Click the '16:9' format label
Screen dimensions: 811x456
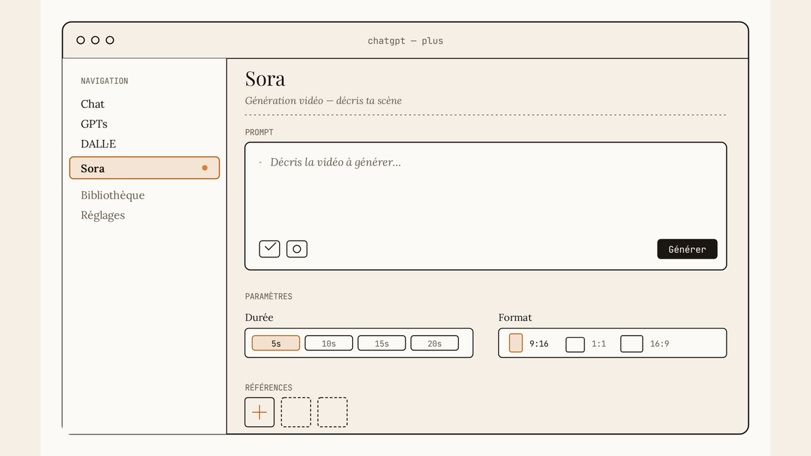(x=660, y=344)
